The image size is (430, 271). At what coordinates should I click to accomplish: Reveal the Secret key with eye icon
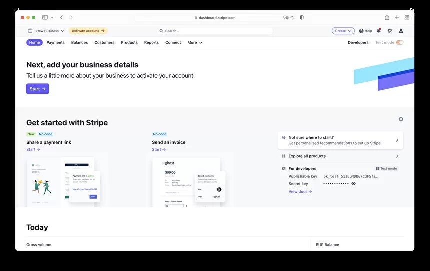354,183
